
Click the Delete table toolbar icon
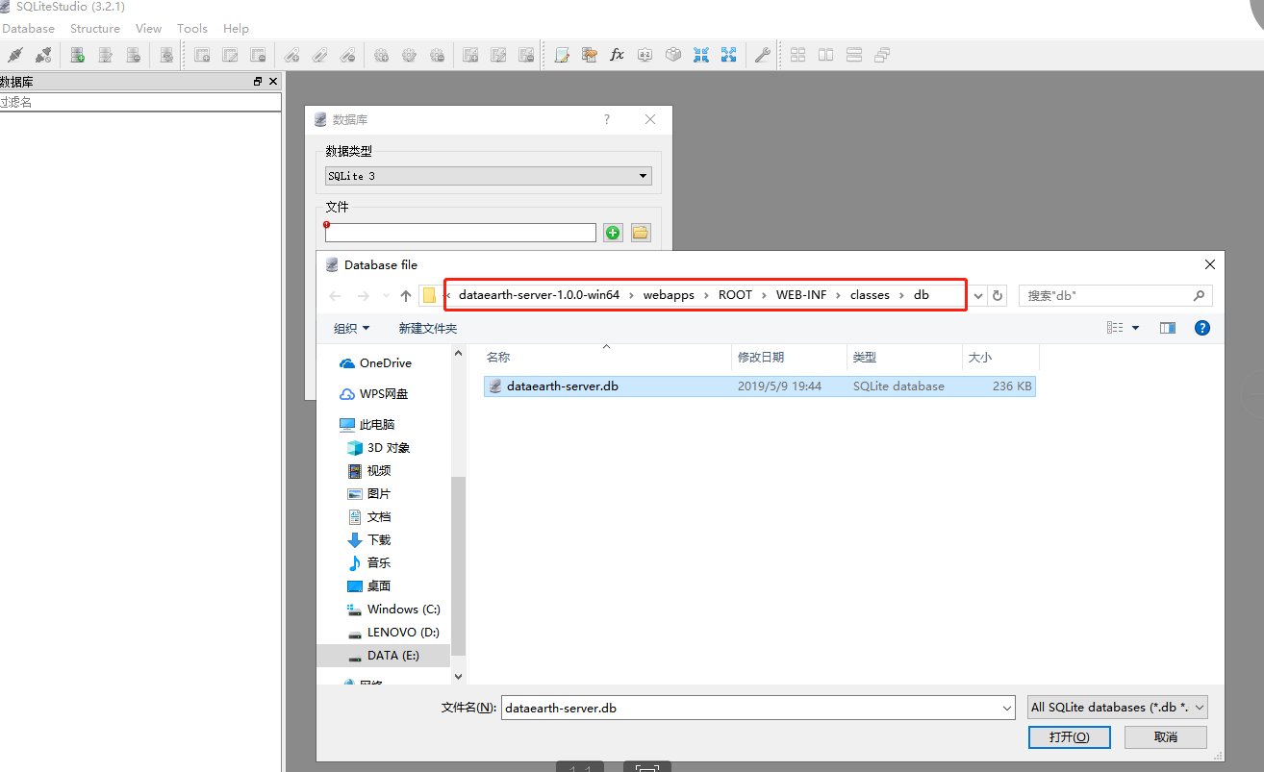[258, 55]
